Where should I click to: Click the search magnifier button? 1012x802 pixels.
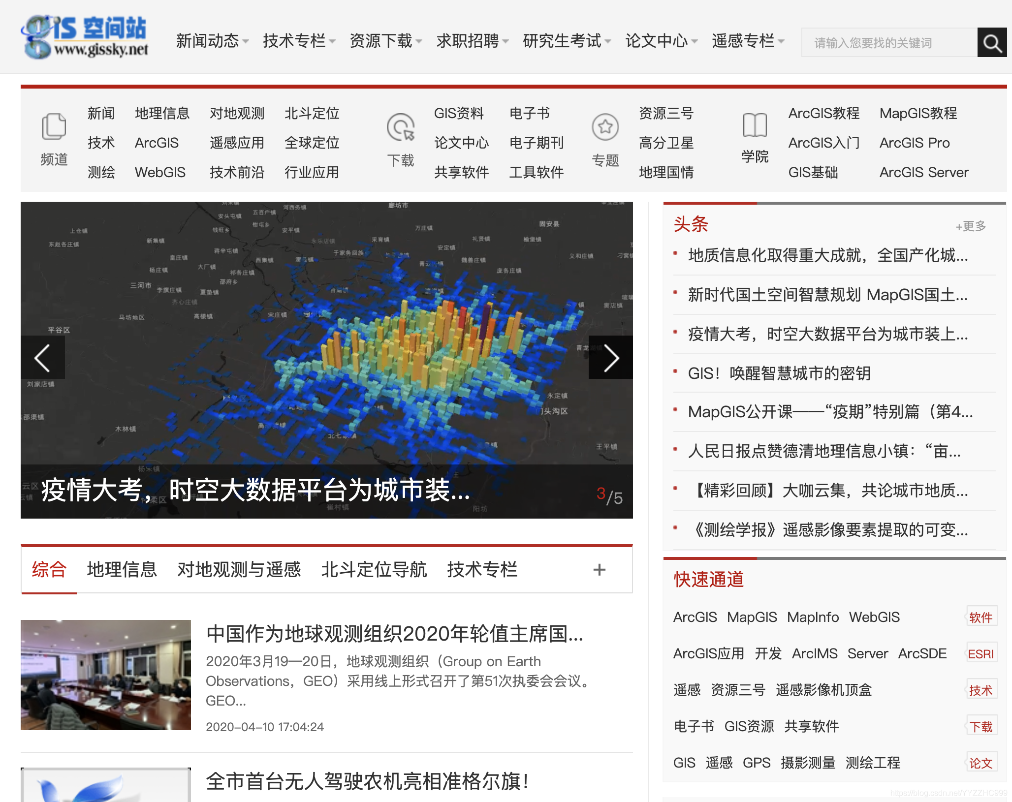(x=992, y=43)
